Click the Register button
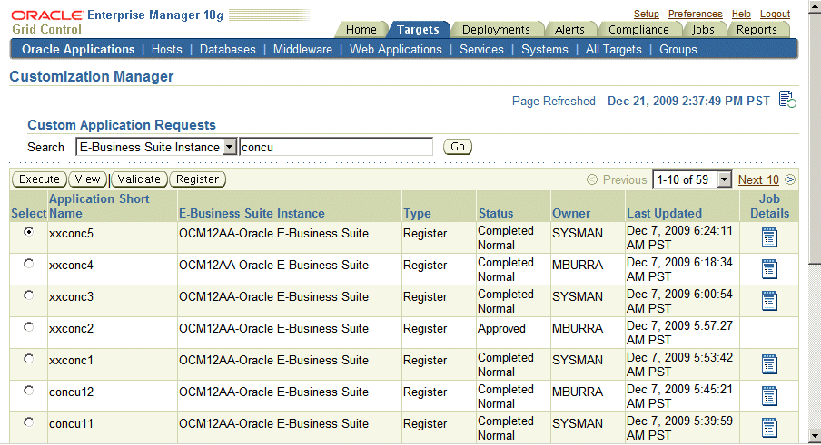The height and width of the screenshot is (445, 821). pyautogui.click(x=197, y=179)
